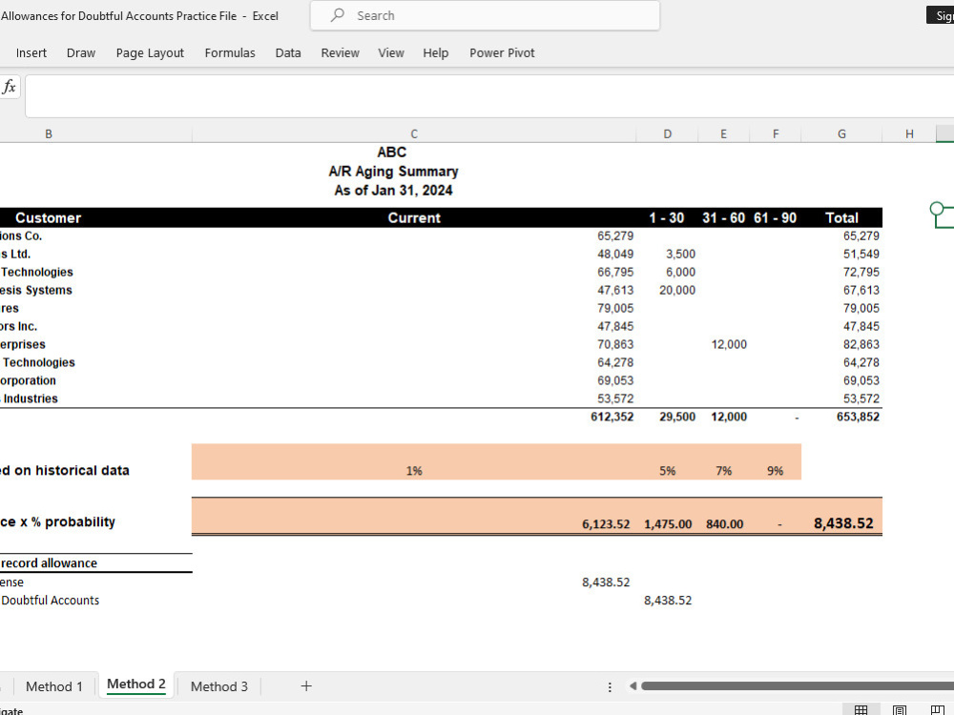Open the Help ribbon tab
This screenshot has height=715, width=954.
(x=436, y=52)
